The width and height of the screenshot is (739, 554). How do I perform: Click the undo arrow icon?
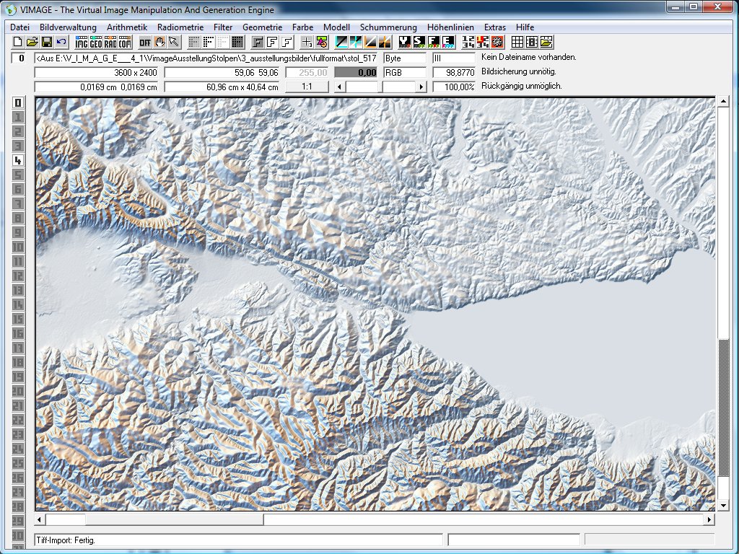point(61,42)
